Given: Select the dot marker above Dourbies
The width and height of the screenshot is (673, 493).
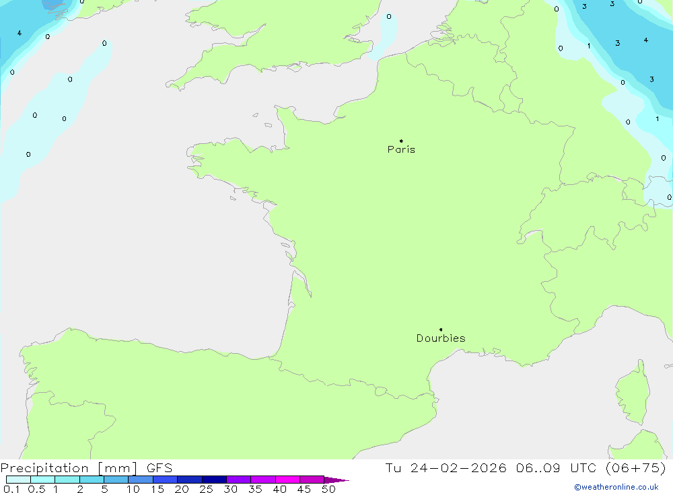Looking at the screenshot, I should (x=441, y=330).
